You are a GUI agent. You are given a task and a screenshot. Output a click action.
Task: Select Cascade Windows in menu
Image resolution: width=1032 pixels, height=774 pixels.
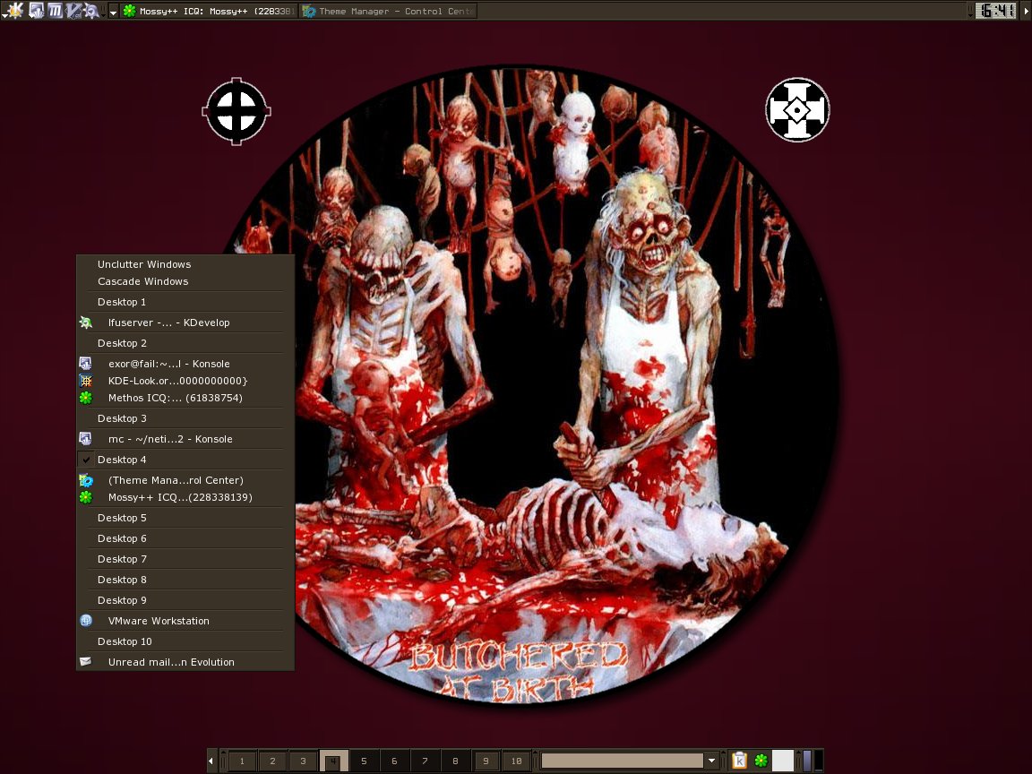coord(185,281)
